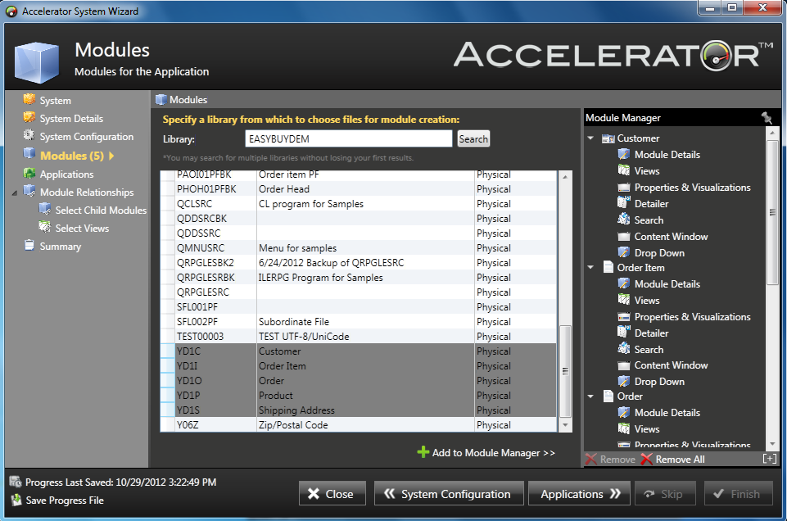Click the Applications icon in sidebar

(29, 173)
